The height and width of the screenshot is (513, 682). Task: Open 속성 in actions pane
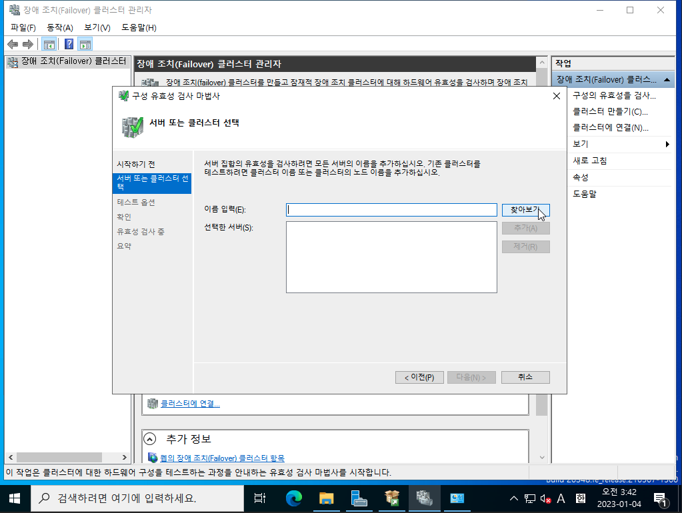coord(581,177)
